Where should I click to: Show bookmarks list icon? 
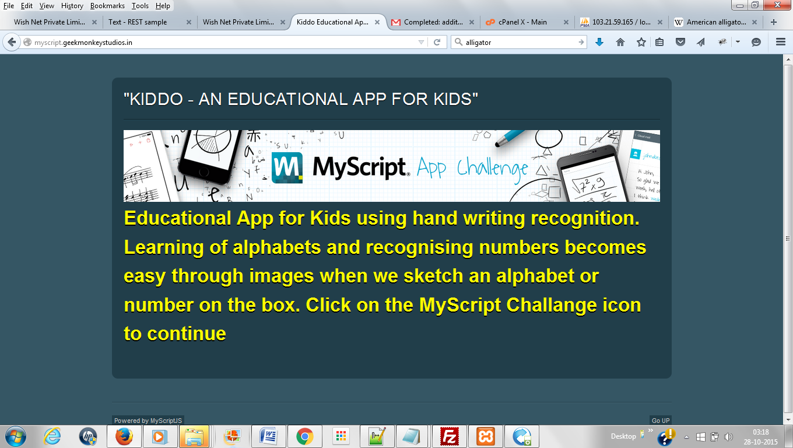point(659,42)
